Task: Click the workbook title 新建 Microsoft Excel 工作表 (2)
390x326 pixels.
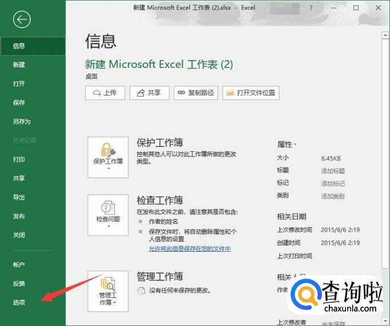Action: [x=159, y=65]
